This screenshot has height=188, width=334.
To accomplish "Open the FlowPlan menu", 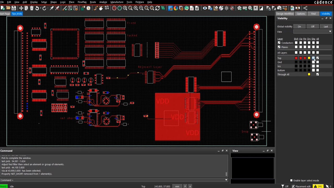I will [x=82, y=2].
